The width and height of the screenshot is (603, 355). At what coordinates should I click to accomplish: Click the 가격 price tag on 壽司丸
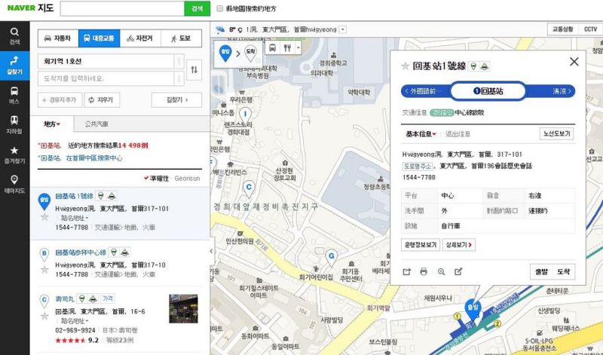[x=107, y=298]
